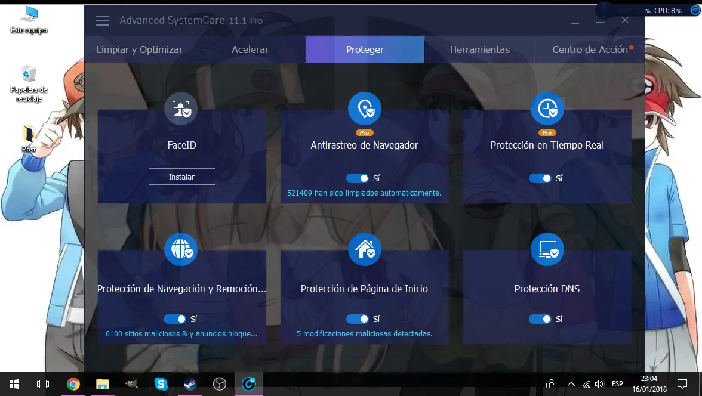
Task: Click the Protección de Página de Inicio house icon
Action: 364,249
